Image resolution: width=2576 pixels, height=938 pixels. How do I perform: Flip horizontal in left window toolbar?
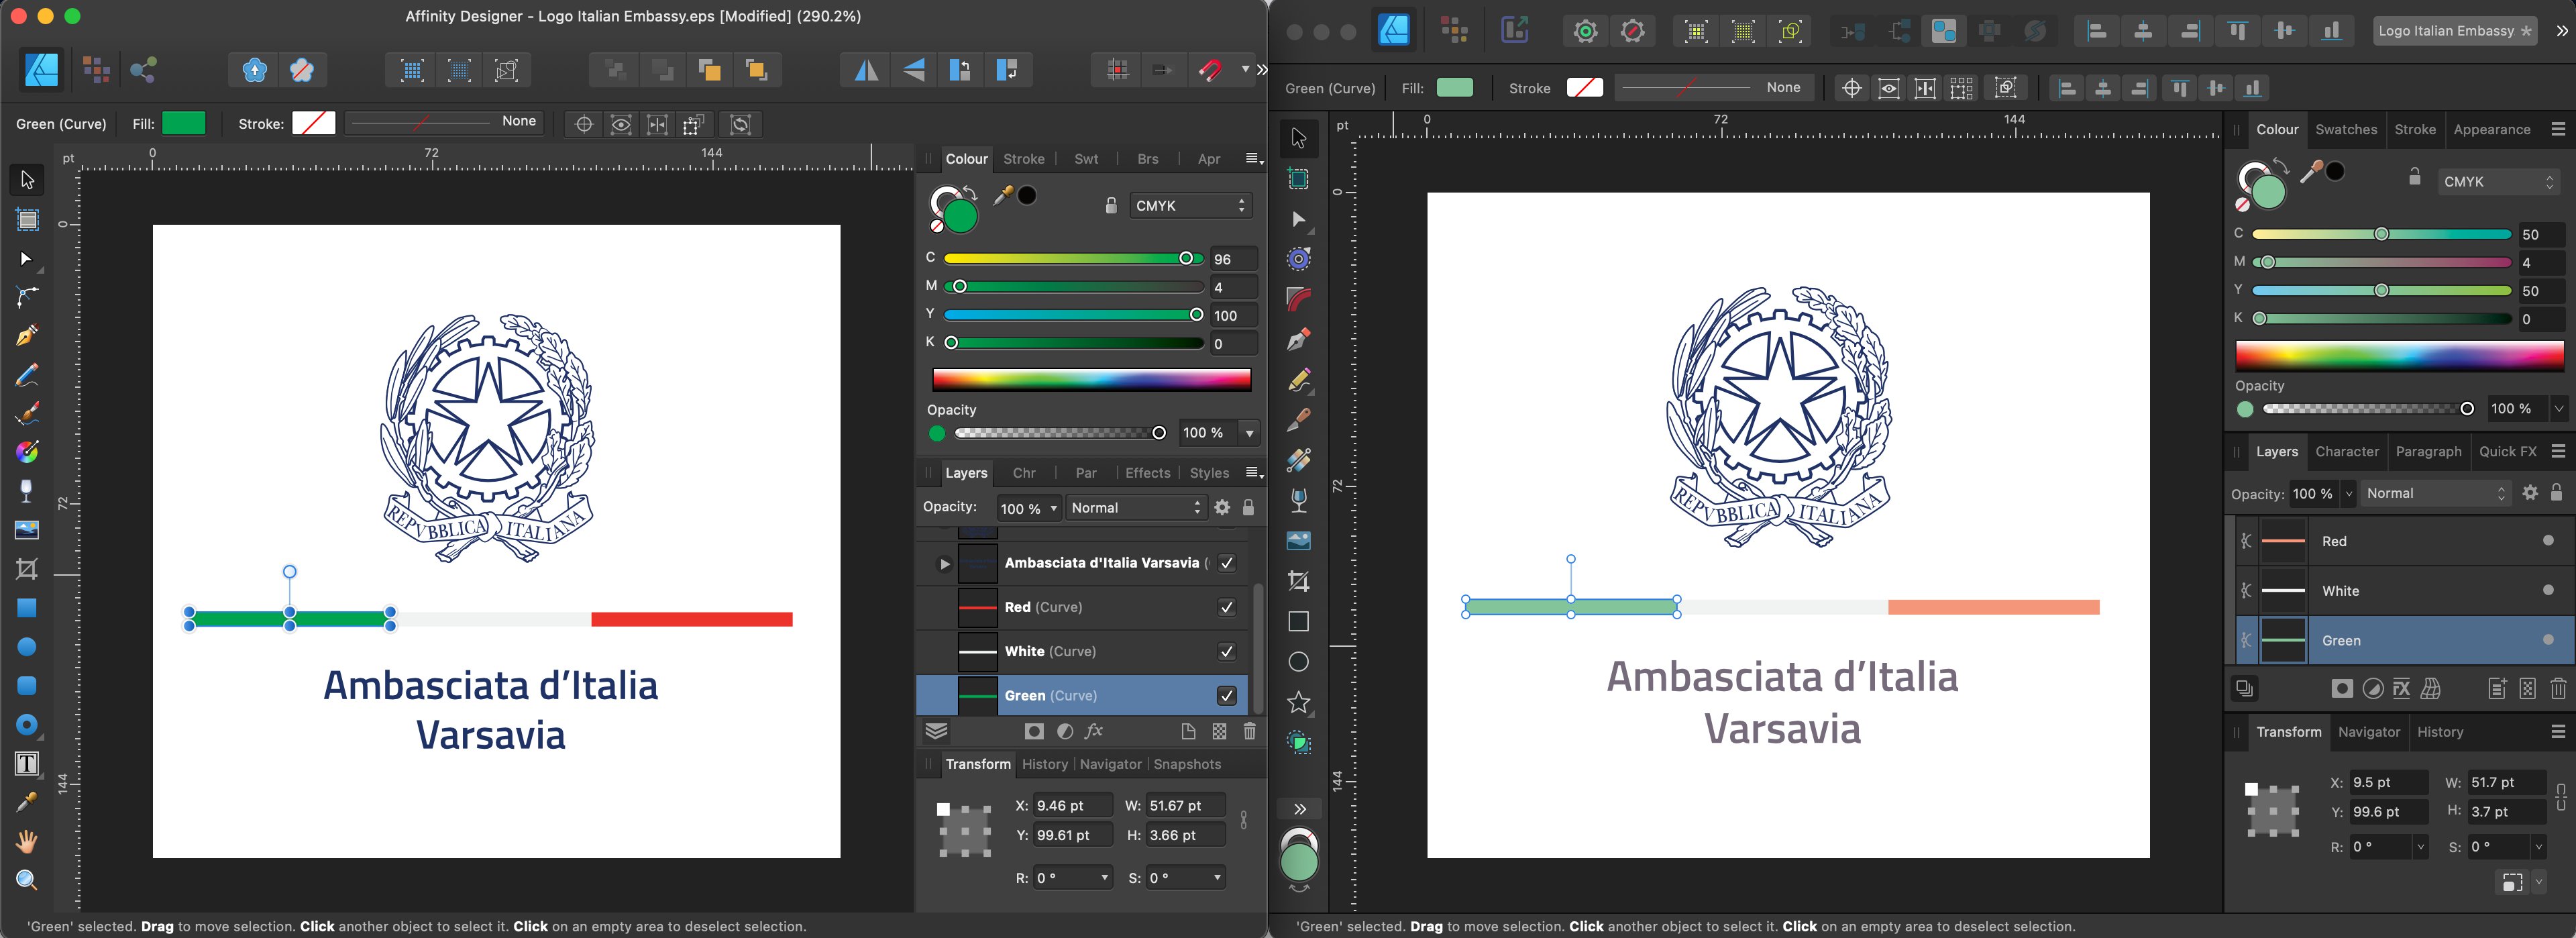[x=866, y=70]
